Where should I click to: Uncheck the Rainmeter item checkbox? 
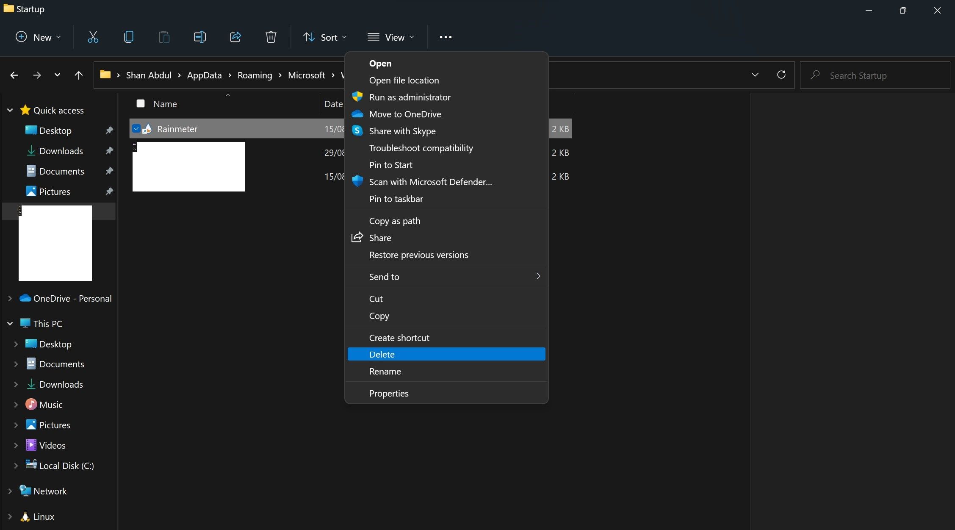136,128
